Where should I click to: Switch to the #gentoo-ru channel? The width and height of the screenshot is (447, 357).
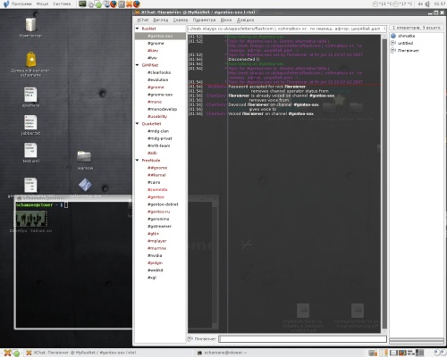coord(159,212)
